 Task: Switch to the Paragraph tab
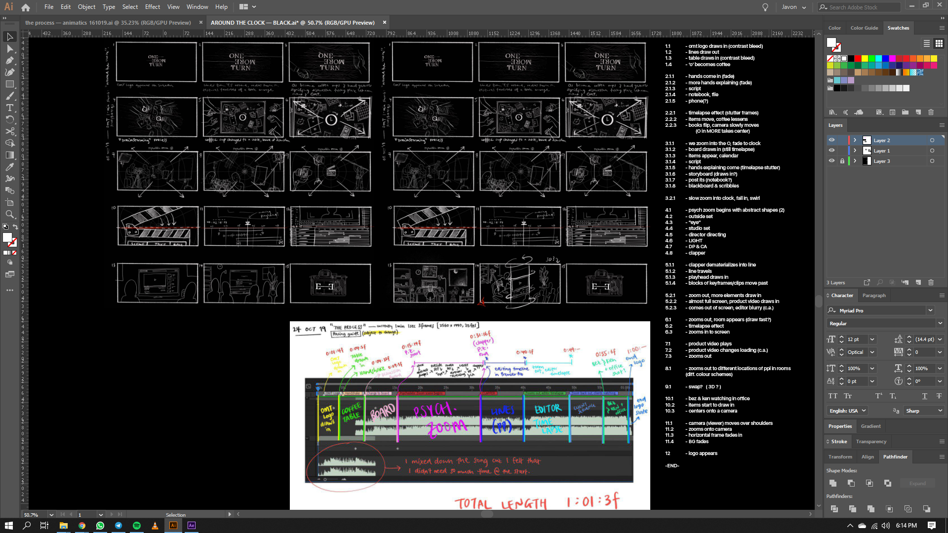[x=874, y=296]
